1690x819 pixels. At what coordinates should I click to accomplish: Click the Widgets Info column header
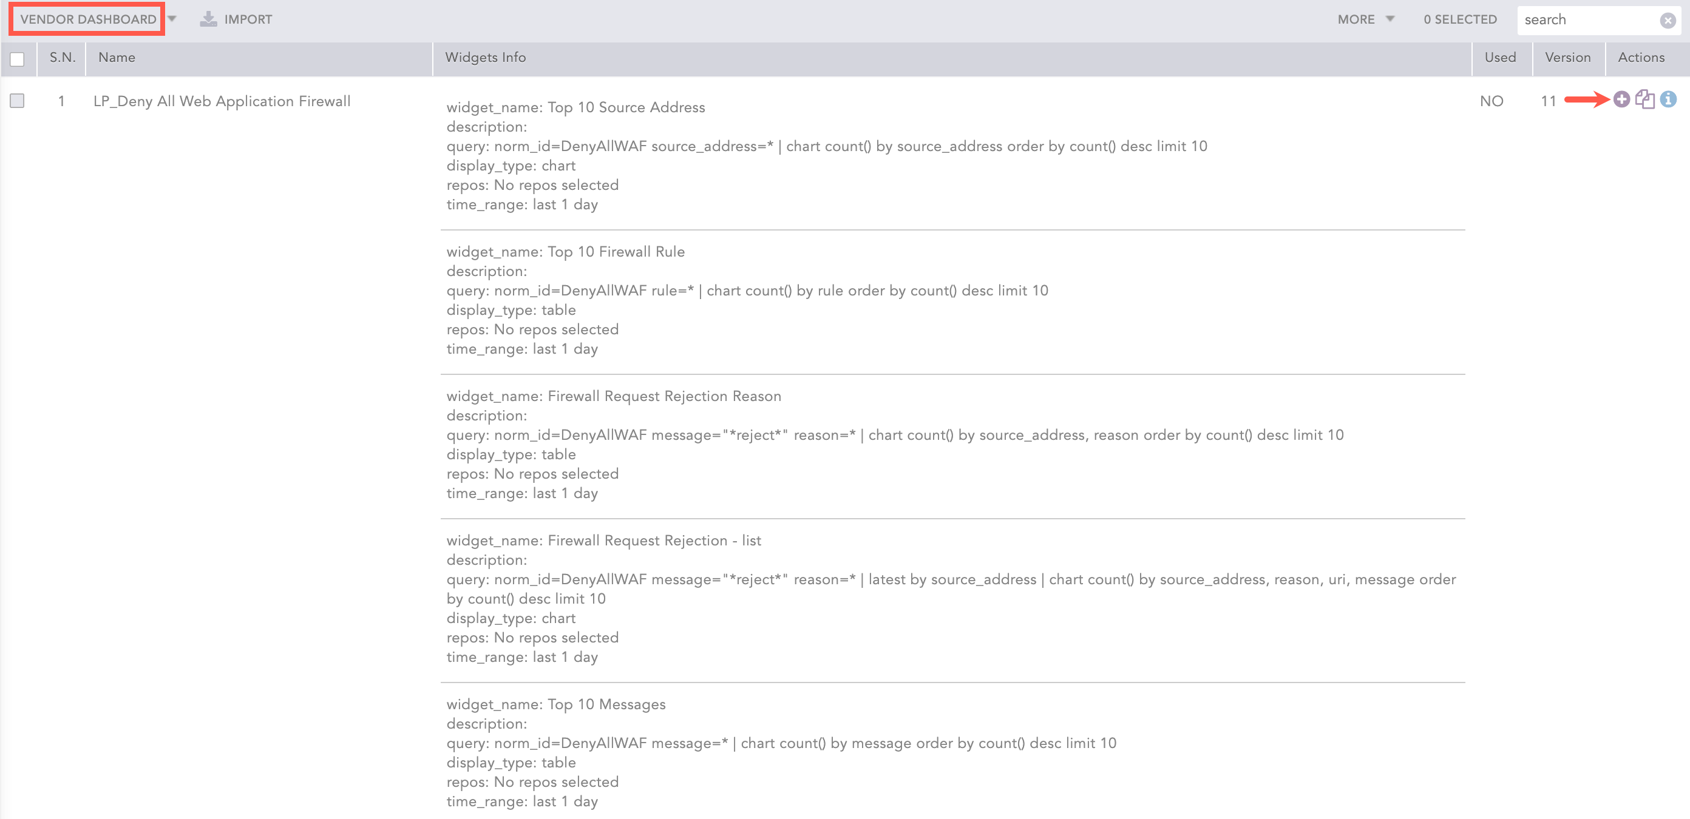pos(486,58)
